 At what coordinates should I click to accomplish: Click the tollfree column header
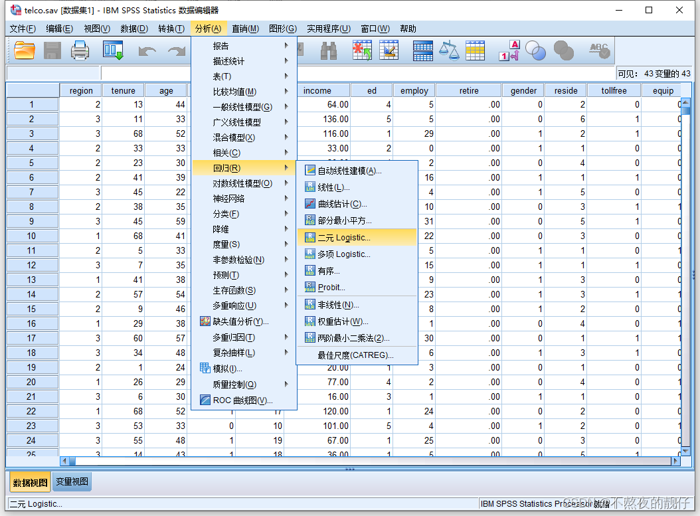614,90
